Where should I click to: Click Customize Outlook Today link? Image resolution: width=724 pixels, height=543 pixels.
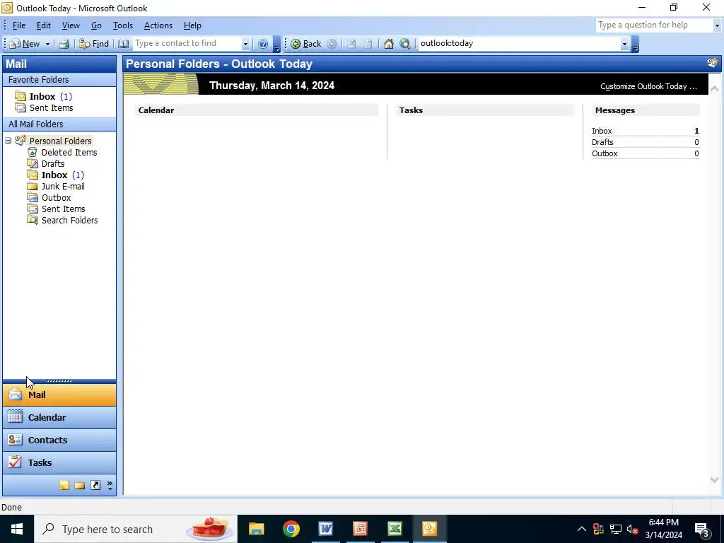648,86
